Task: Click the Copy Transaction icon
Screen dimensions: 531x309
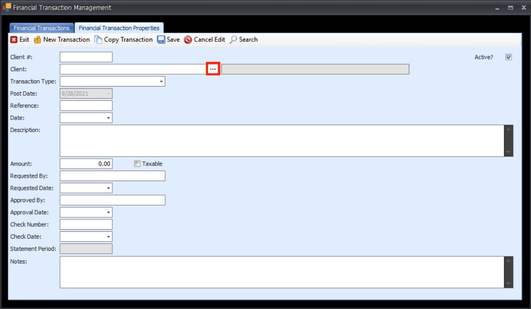Action: 98,40
